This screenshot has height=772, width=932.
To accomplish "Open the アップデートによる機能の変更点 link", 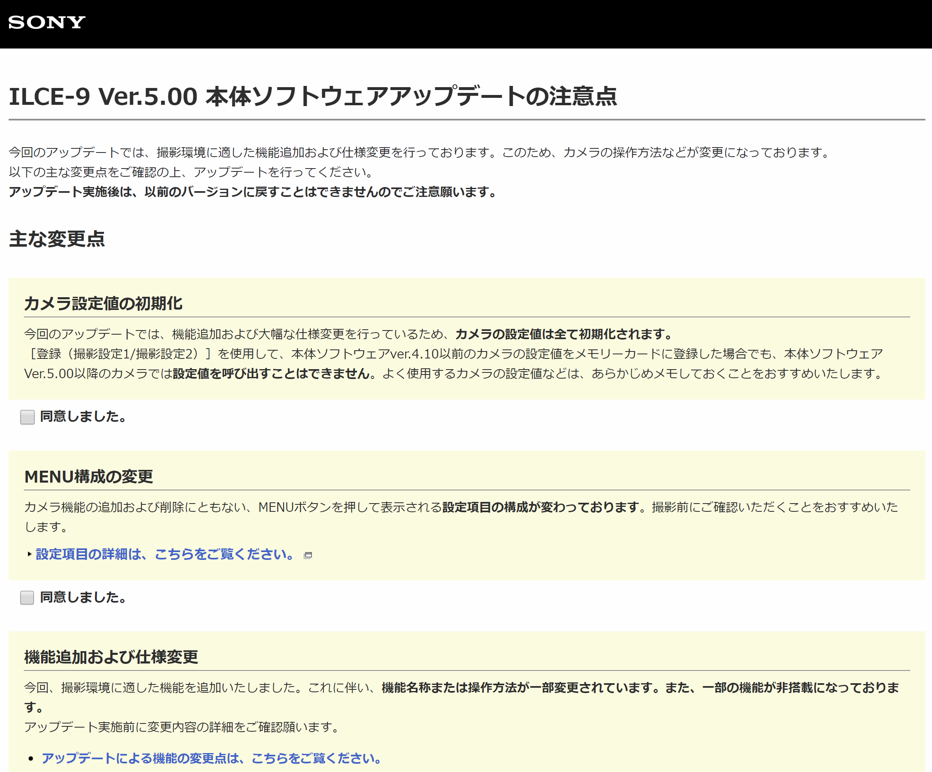I will click(211, 758).
